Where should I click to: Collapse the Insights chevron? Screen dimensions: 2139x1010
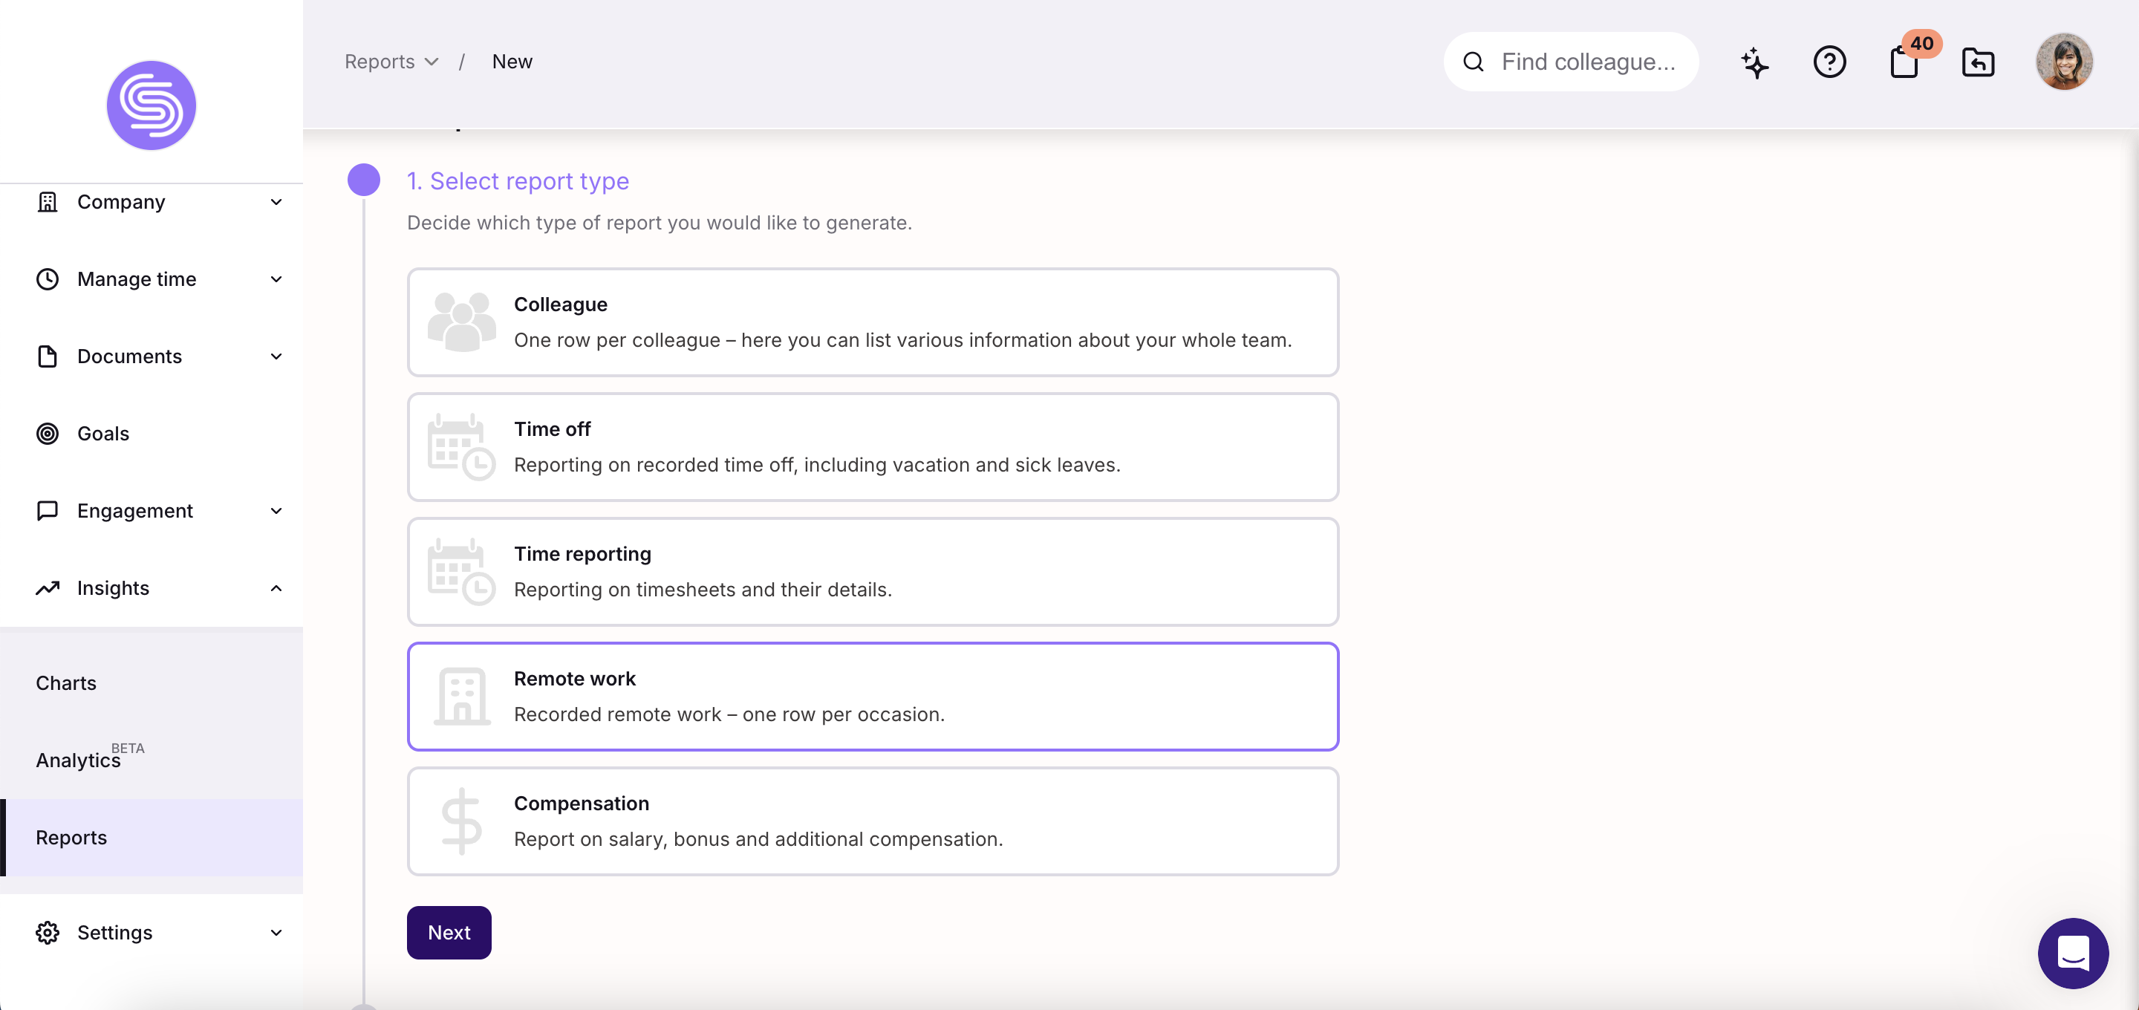[x=276, y=588]
